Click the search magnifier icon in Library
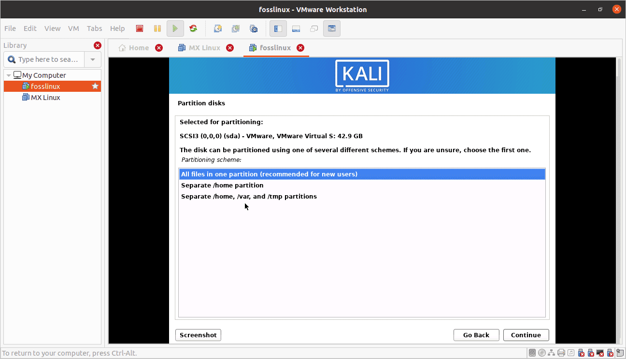 pos(12,59)
